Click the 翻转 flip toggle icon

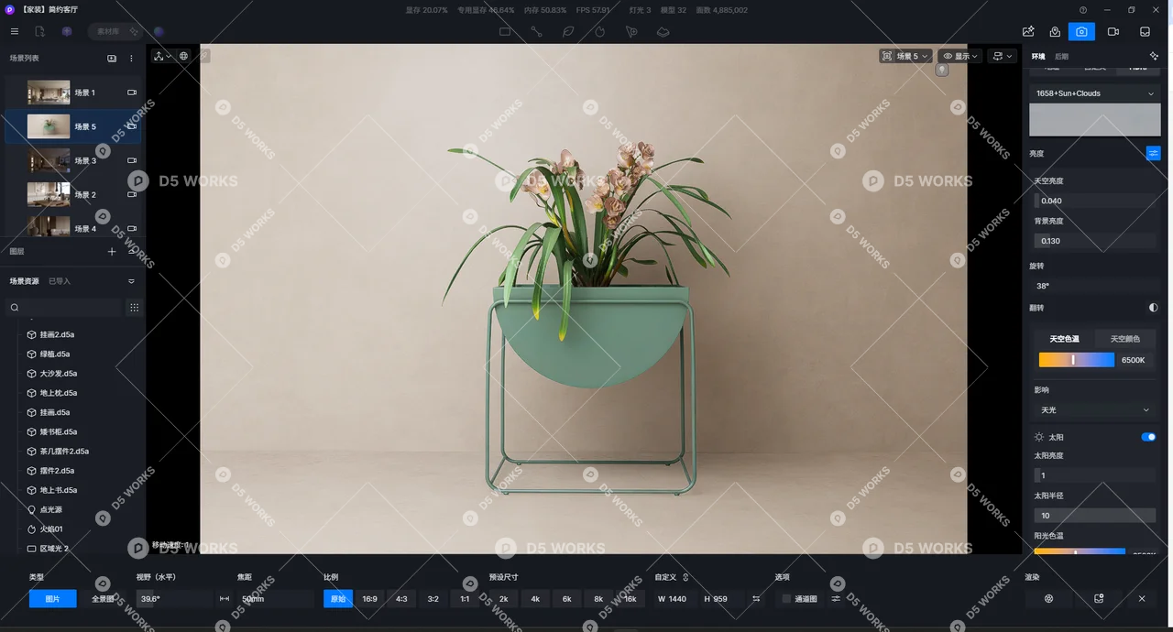1153,308
